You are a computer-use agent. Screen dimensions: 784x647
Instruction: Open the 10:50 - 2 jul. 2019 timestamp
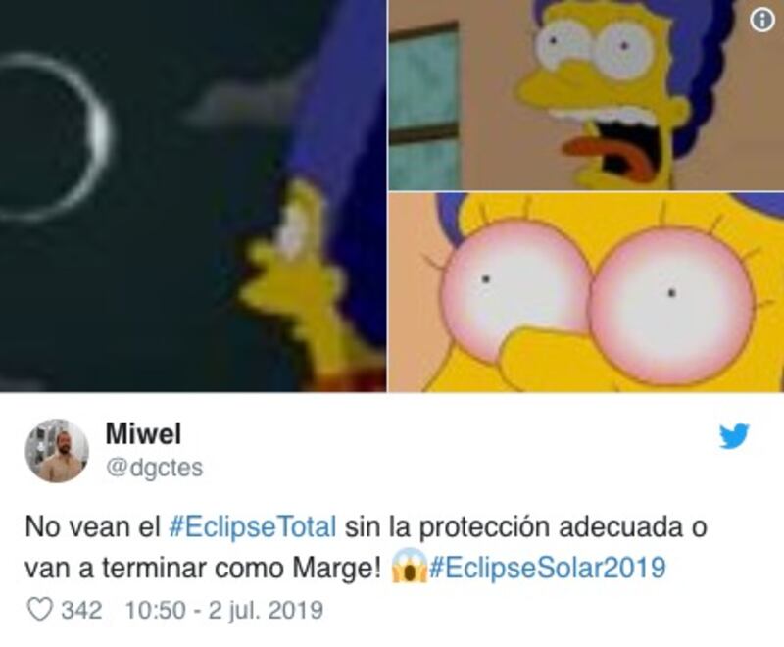(x=224, y=611)
